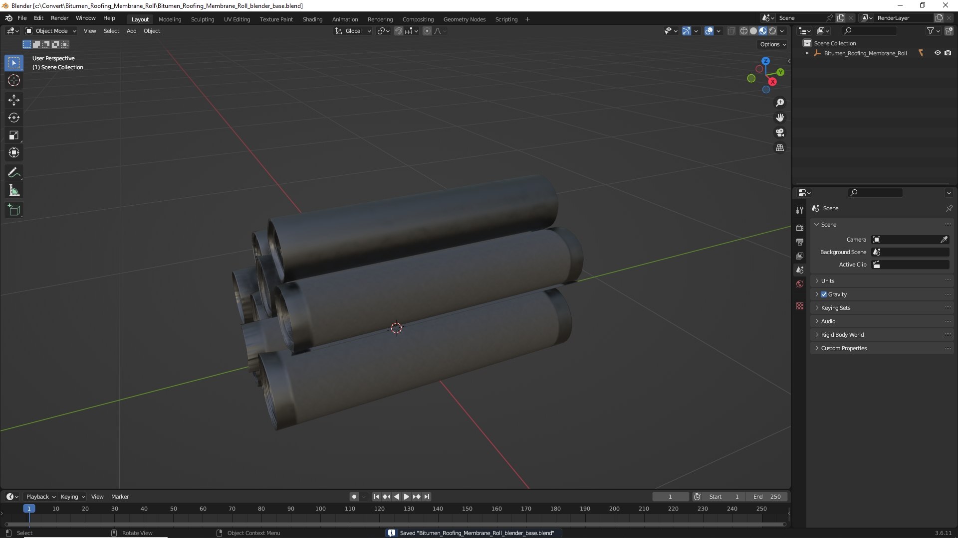Toggle snapping magnet icon
This screenshot has width=958, height=538.
coord(399,31)
